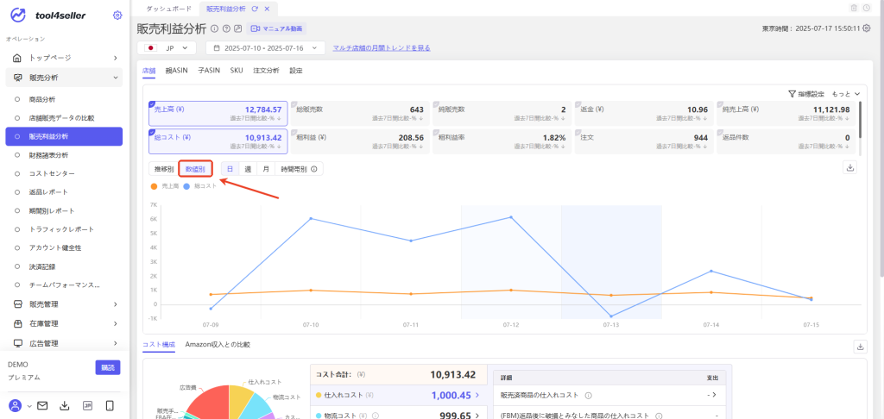Open the 設定 tab
The image size is (884, 419).
coord(296,71)
